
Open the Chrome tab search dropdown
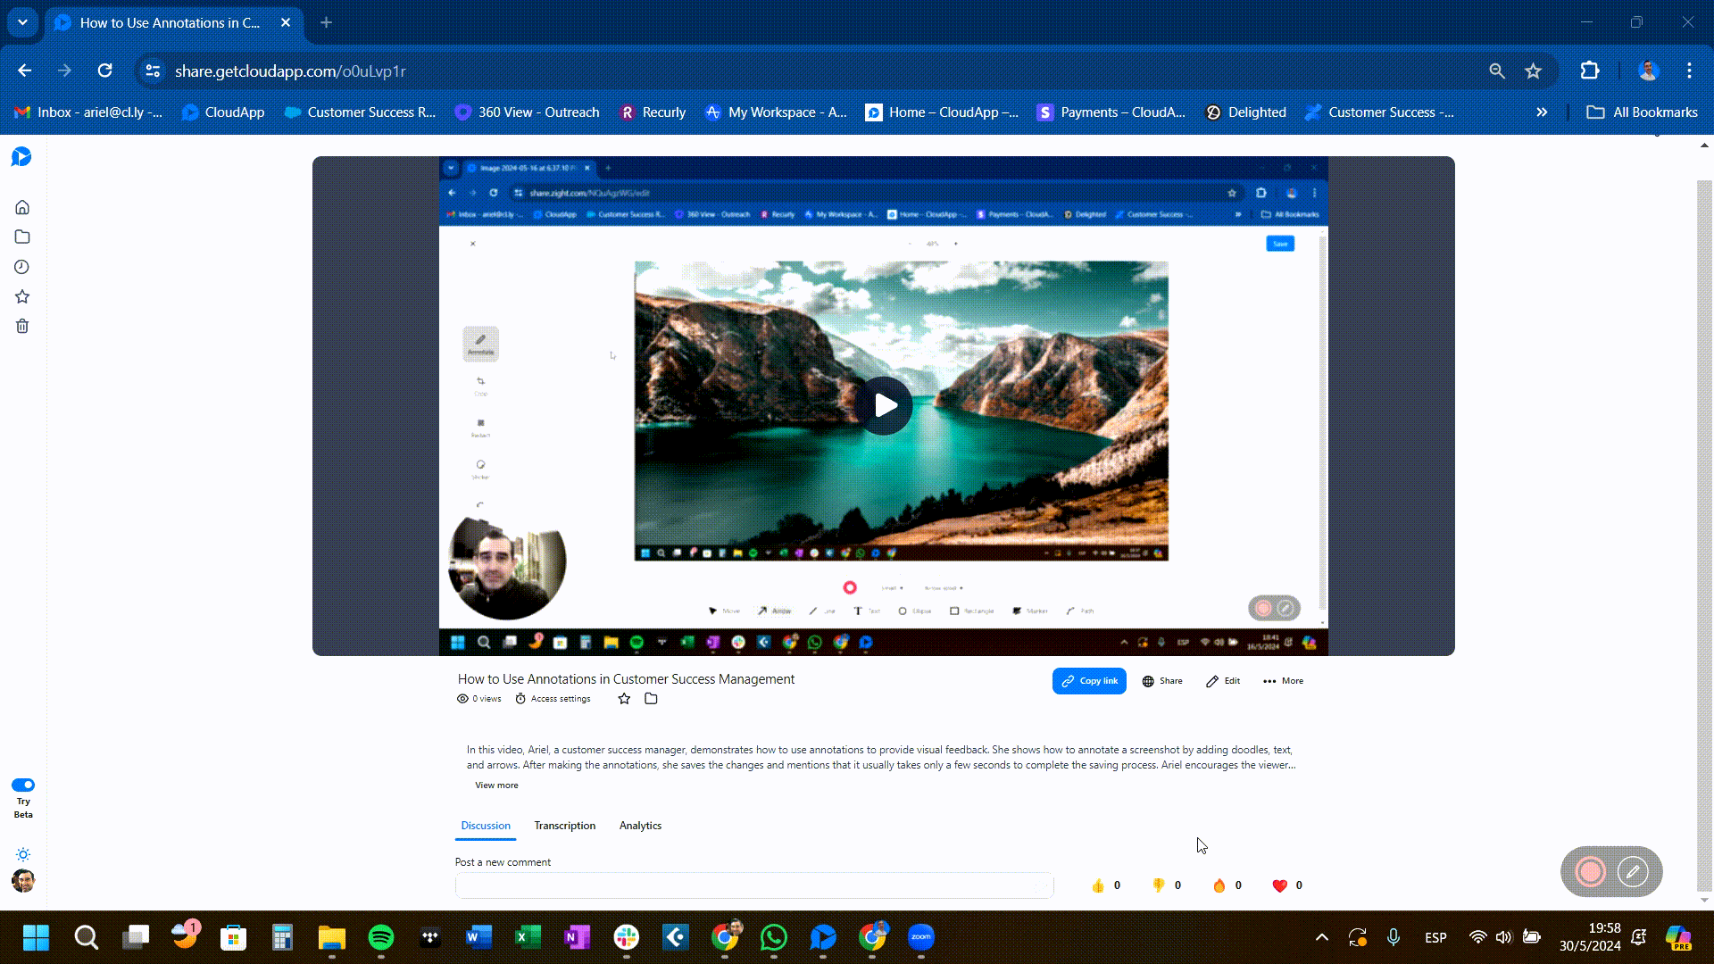point(22,22)
